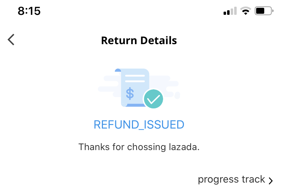Click the "Thanks for chossing lazada." message
The height and width of the screenshot is (196, 283).
pos(139,147)
